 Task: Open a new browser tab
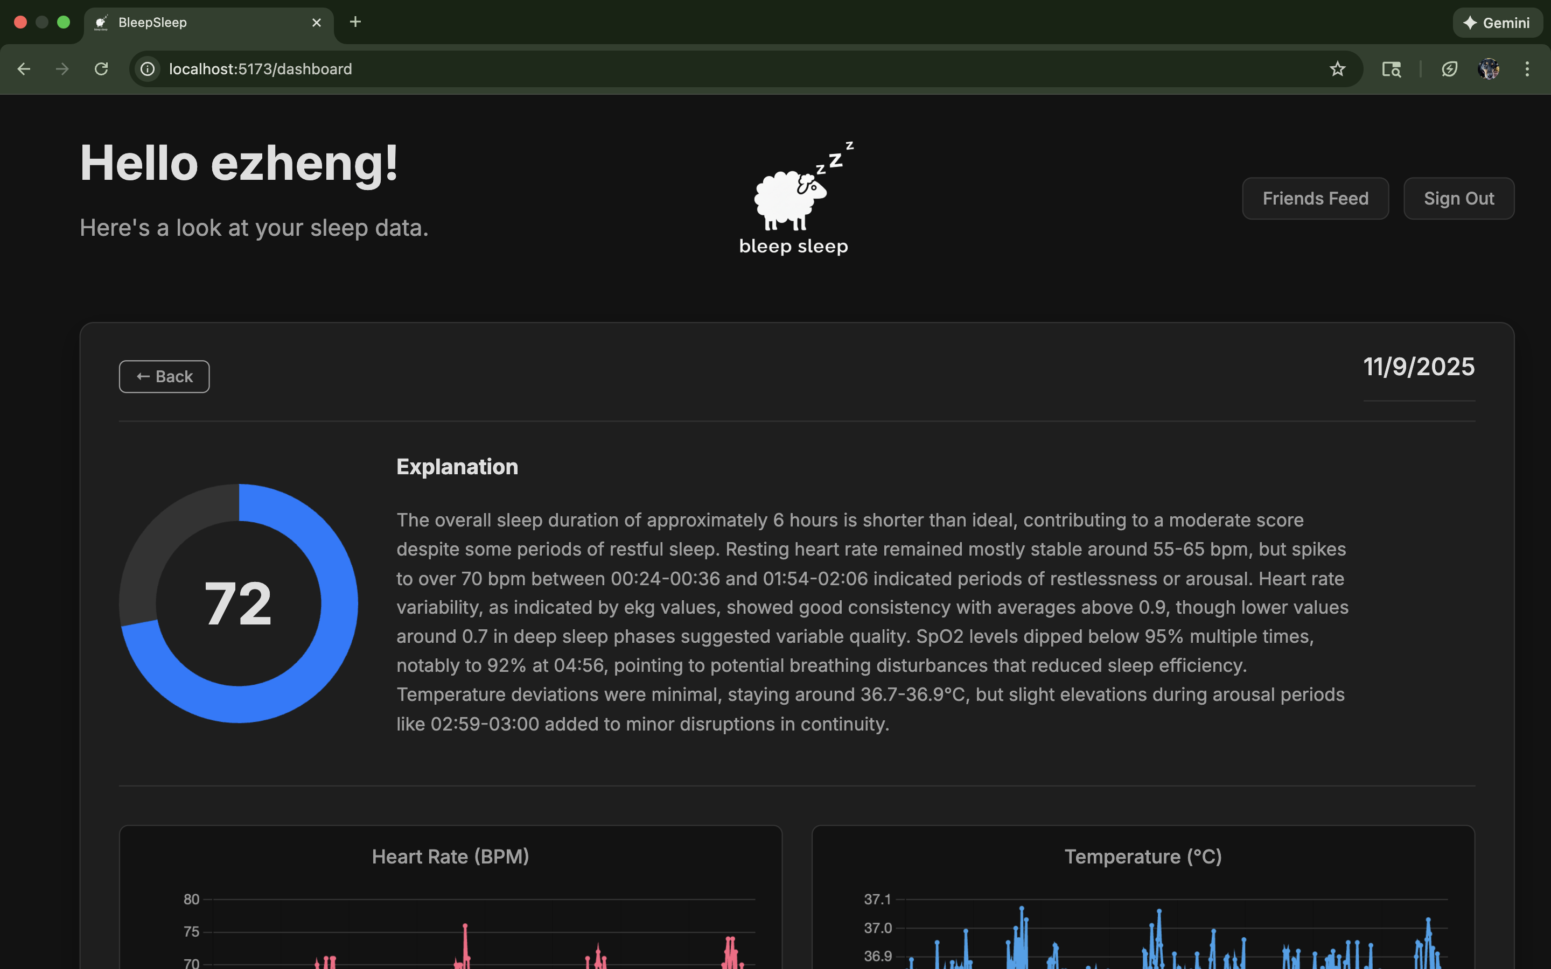pyautogui.click(x=355, y=22)
